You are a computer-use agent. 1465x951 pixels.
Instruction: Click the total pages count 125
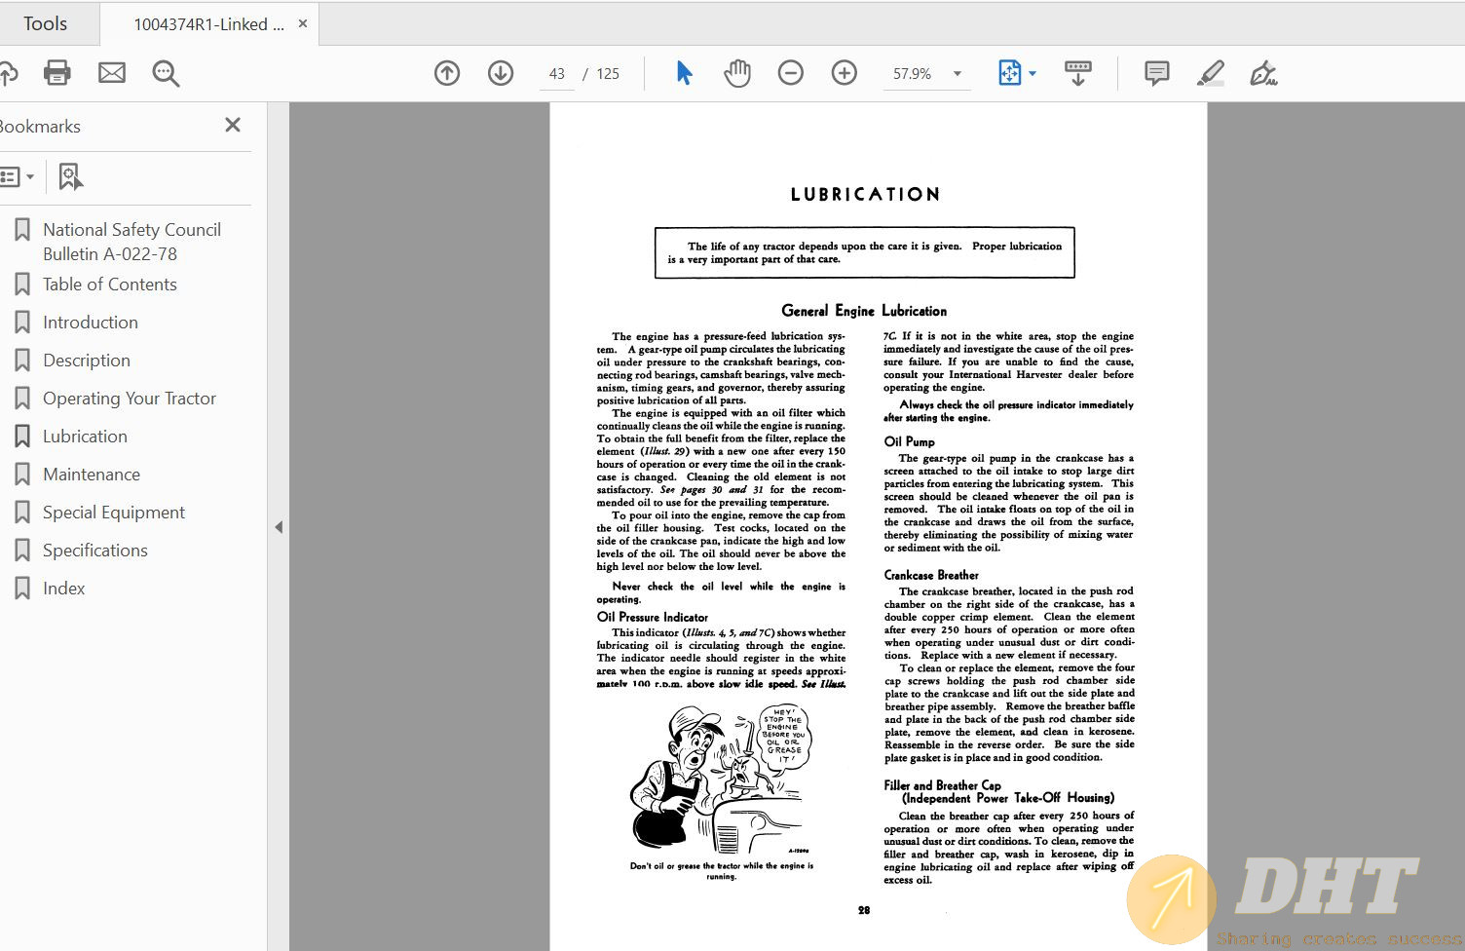tap(608, 74)
